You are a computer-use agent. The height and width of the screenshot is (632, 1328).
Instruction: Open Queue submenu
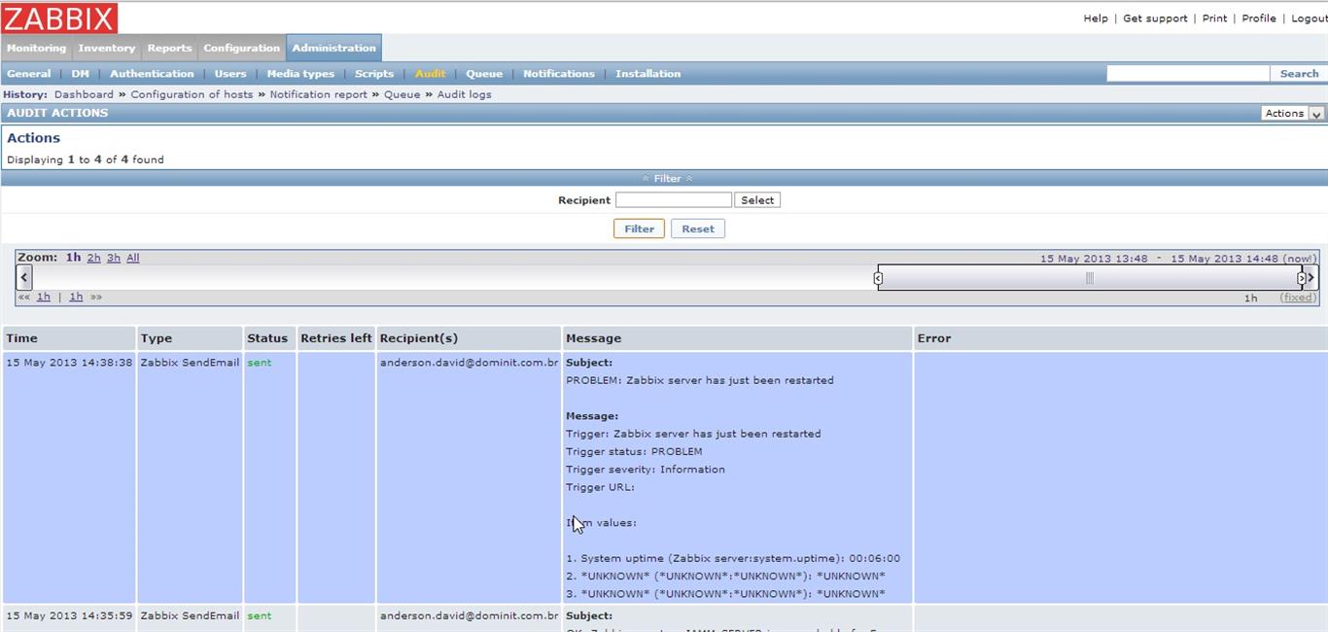click(484, 74)
